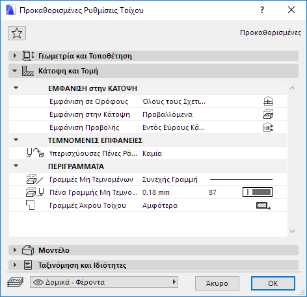Click the Εμφάνιση στην Κάτοψη projected icon
Image resolution: width=307 pixels, height=297 pixels.
pyautogui.click(x=268, y=114)
